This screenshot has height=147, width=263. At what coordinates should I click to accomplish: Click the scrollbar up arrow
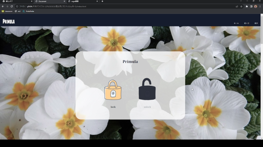tap(262, 15)
